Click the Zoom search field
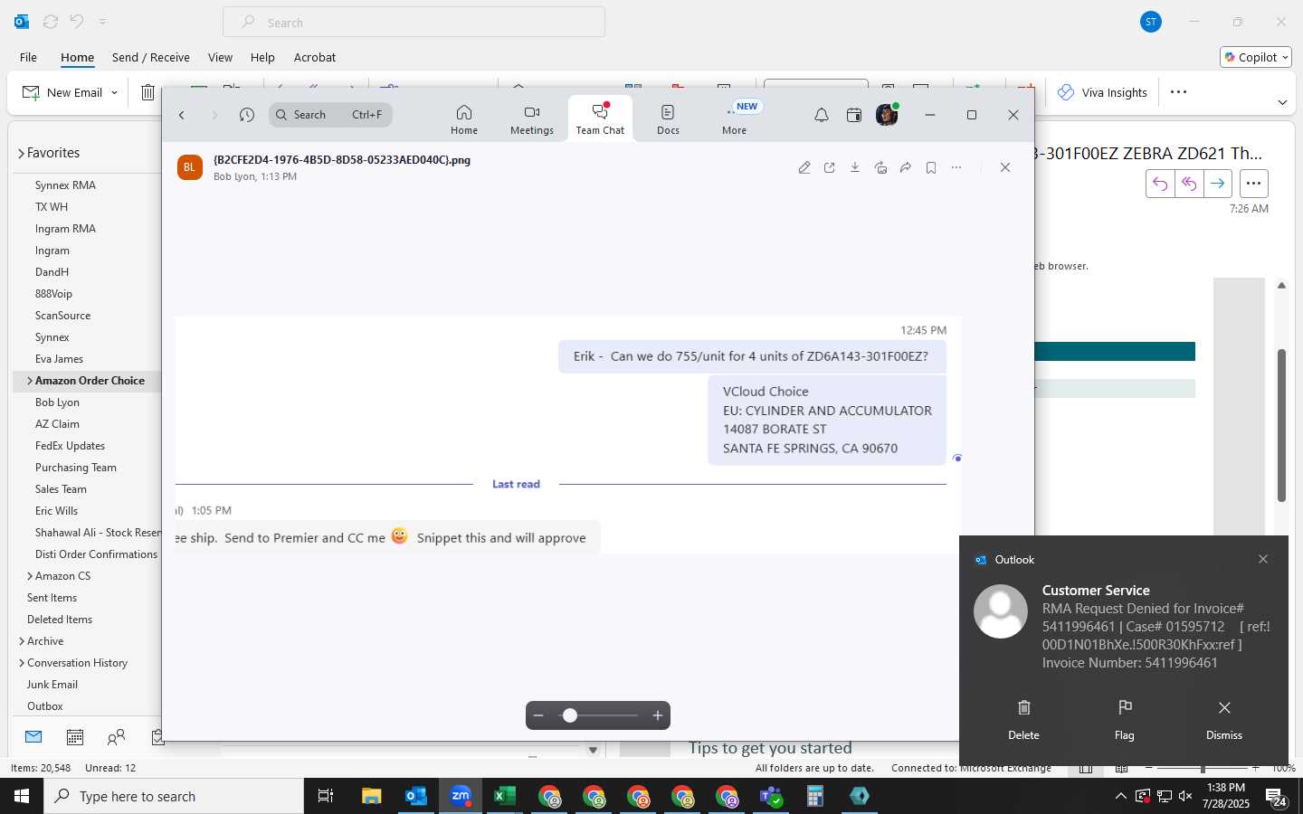This screenshot has width=1303, height=814. (x=330, y=115)
